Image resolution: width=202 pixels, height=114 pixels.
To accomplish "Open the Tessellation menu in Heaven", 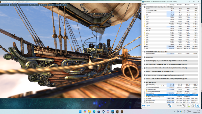I will [x=34, y=5].
